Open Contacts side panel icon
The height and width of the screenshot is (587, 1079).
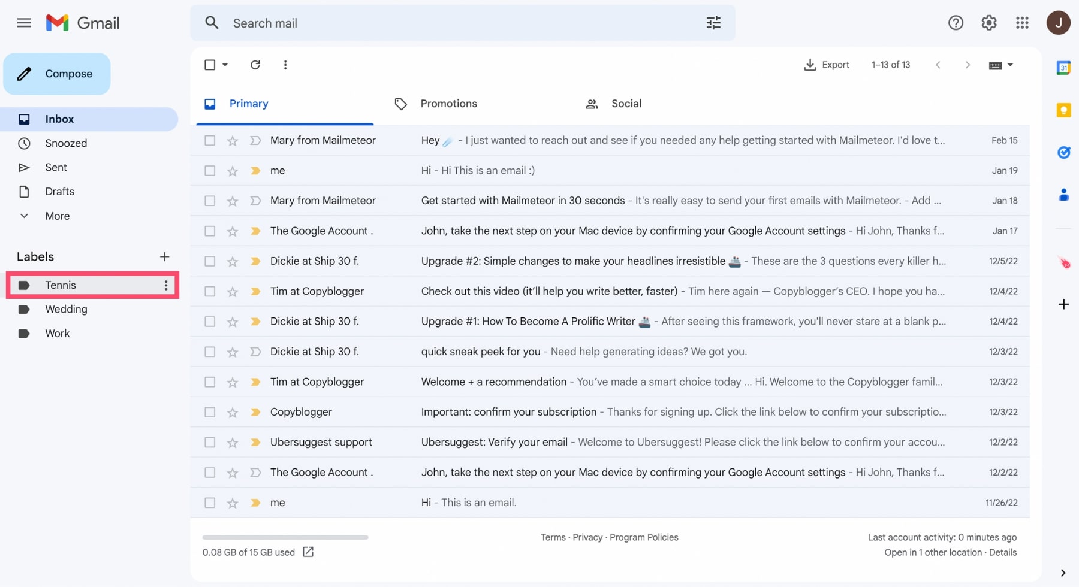pyautogui.click(x=1063, y=195)
